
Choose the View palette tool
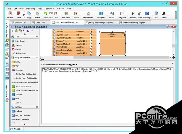(x=16, y=66)
